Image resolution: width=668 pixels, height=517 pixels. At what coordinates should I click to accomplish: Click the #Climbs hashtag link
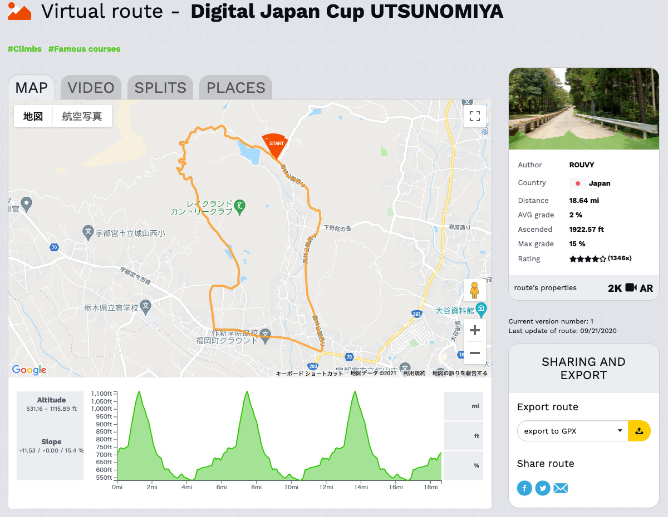tap(24, 49)
